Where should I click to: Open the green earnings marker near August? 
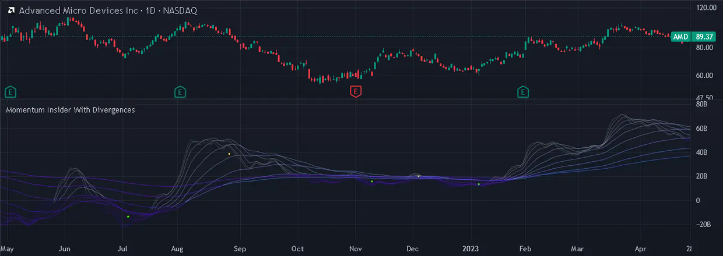(x=180, y=91)
